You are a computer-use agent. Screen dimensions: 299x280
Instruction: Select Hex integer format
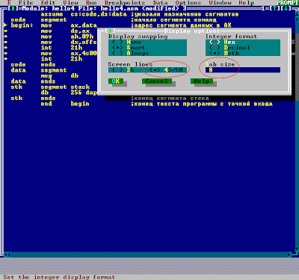[222, 42]
